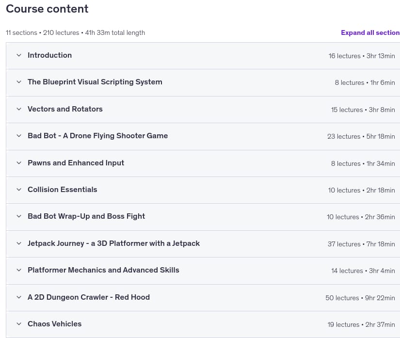Click the Course content heading
400x338 pixels.
[x=47, y=9]
